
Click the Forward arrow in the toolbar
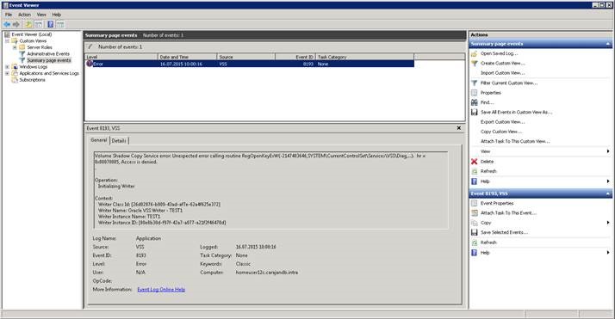pos(16,24)
